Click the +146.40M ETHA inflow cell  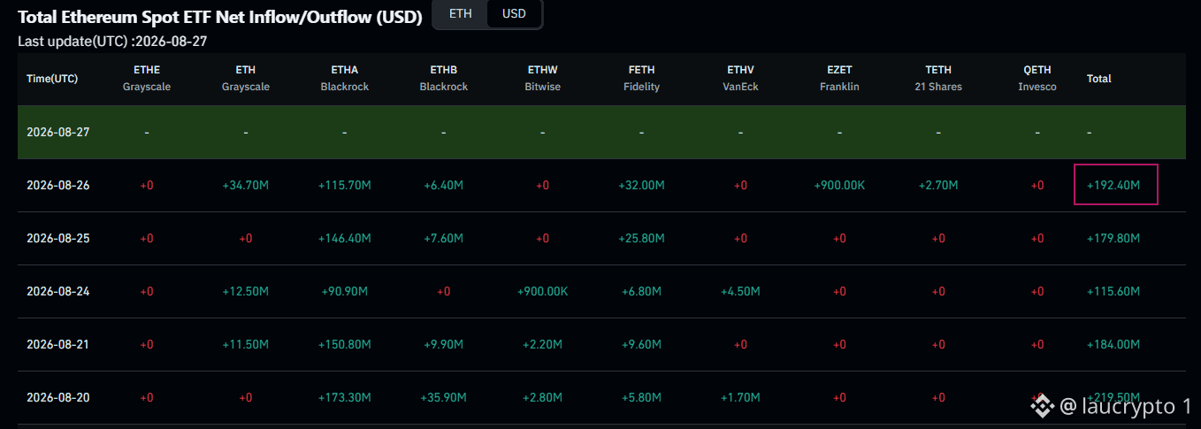344,239
